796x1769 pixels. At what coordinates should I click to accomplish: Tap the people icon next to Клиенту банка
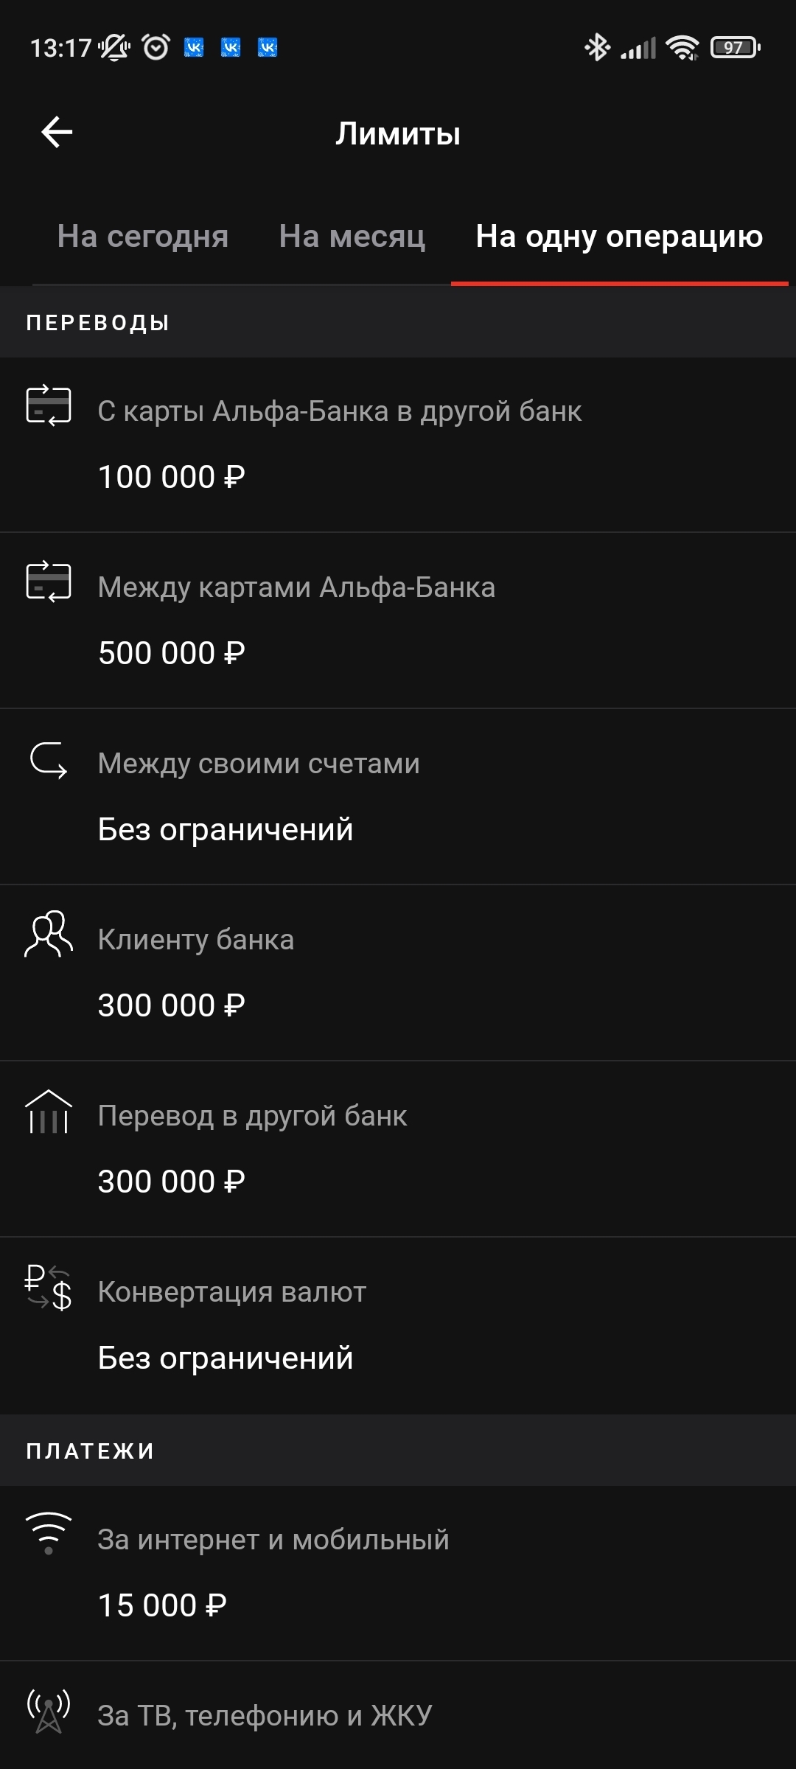tap(49, 935)
